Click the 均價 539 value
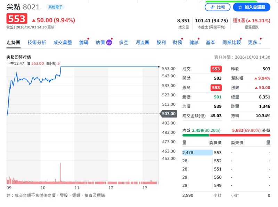The height and width of the screenshot is (207, 278). [218, 106]
